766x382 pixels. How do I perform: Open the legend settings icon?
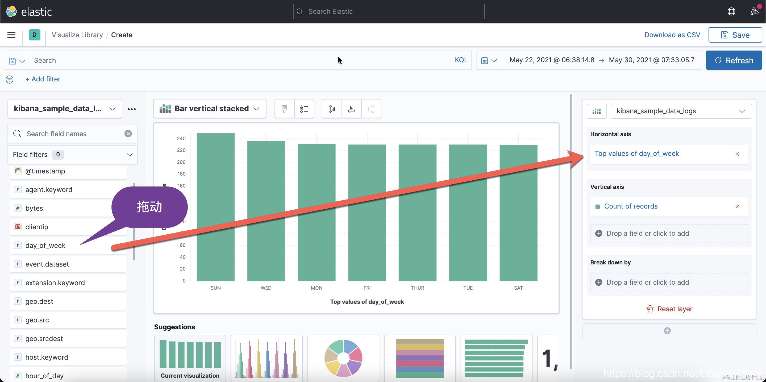[304, 109]
